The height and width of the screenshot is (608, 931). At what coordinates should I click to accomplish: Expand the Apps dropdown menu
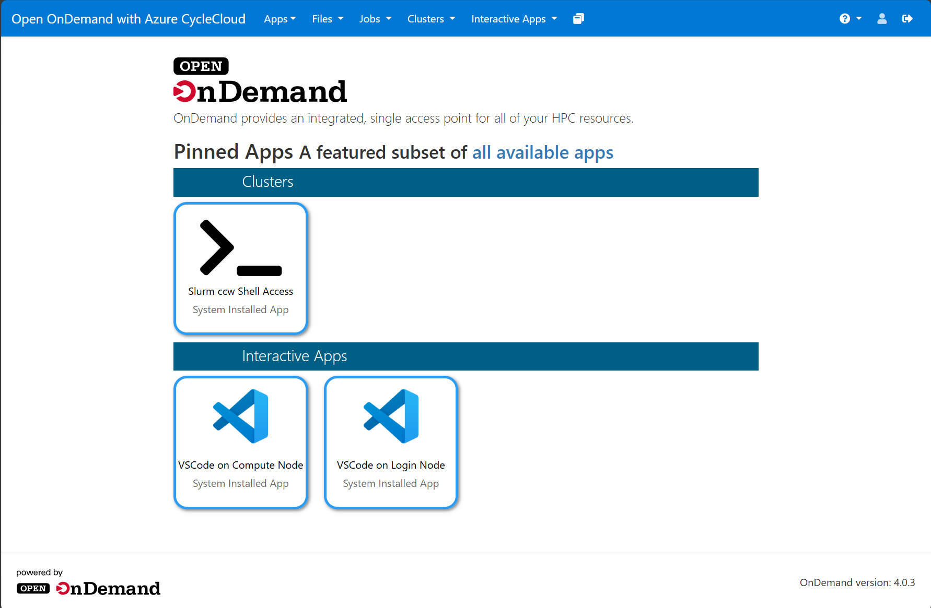[x=280, y=19]
